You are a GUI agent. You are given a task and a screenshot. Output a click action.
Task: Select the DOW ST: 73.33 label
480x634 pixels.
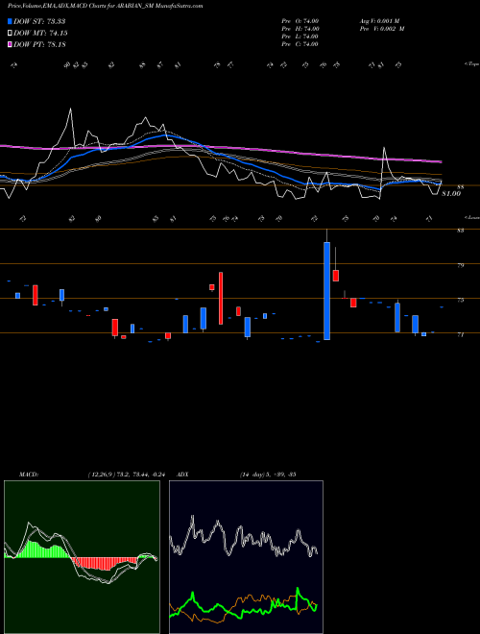39,21
